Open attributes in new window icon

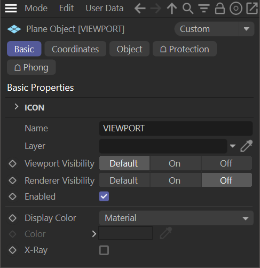(x=252, y=9)
